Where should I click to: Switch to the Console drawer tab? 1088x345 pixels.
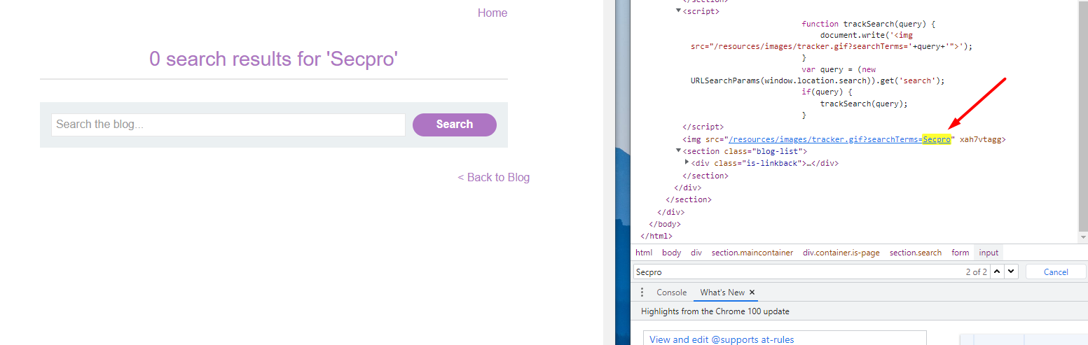pyautogui.click(x=671, y=293)
